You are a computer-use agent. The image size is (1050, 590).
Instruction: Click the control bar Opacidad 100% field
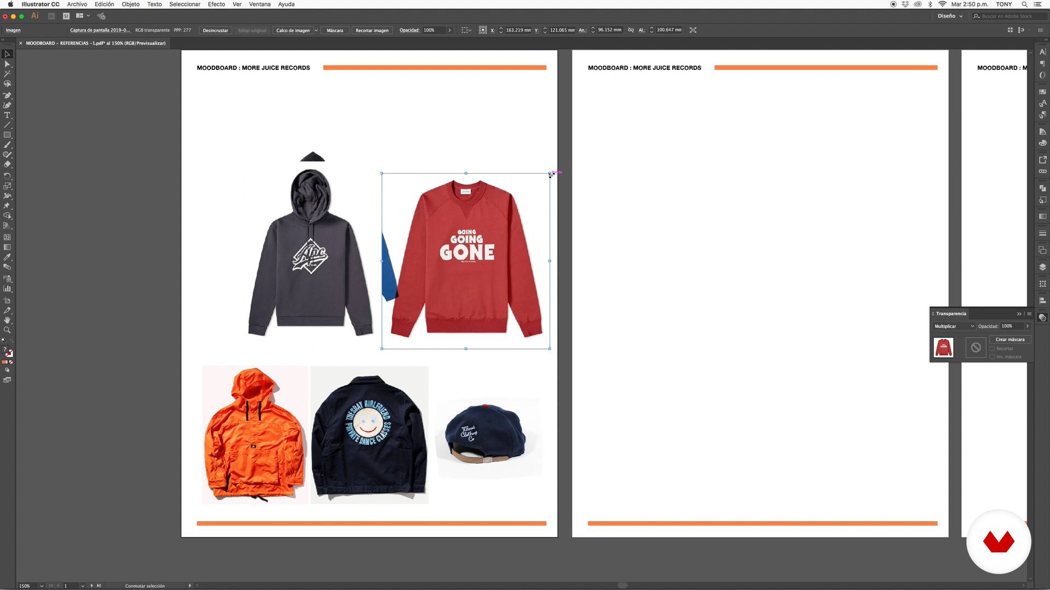(434, 31)
